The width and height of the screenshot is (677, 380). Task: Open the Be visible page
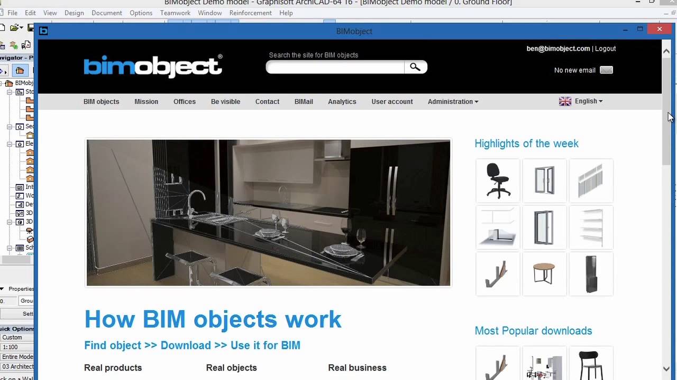tap(225, 101)
